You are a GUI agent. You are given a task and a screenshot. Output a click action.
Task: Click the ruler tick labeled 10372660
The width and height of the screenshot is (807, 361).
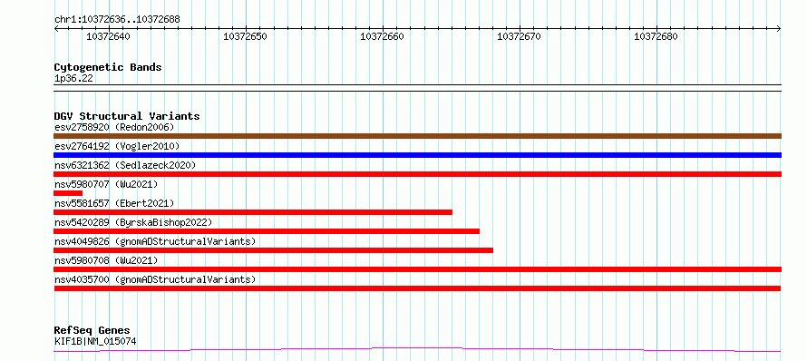(x=382, y=36)
